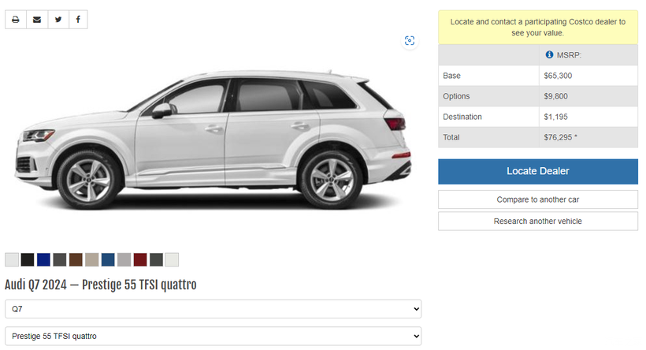Viewport: 646px width, 350px height.
Task: Click the MSRP info icon
Action: click(549, 54)
